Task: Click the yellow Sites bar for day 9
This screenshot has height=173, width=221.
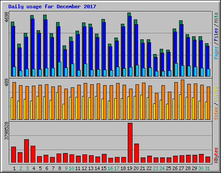Action: (x=63, y=112)
